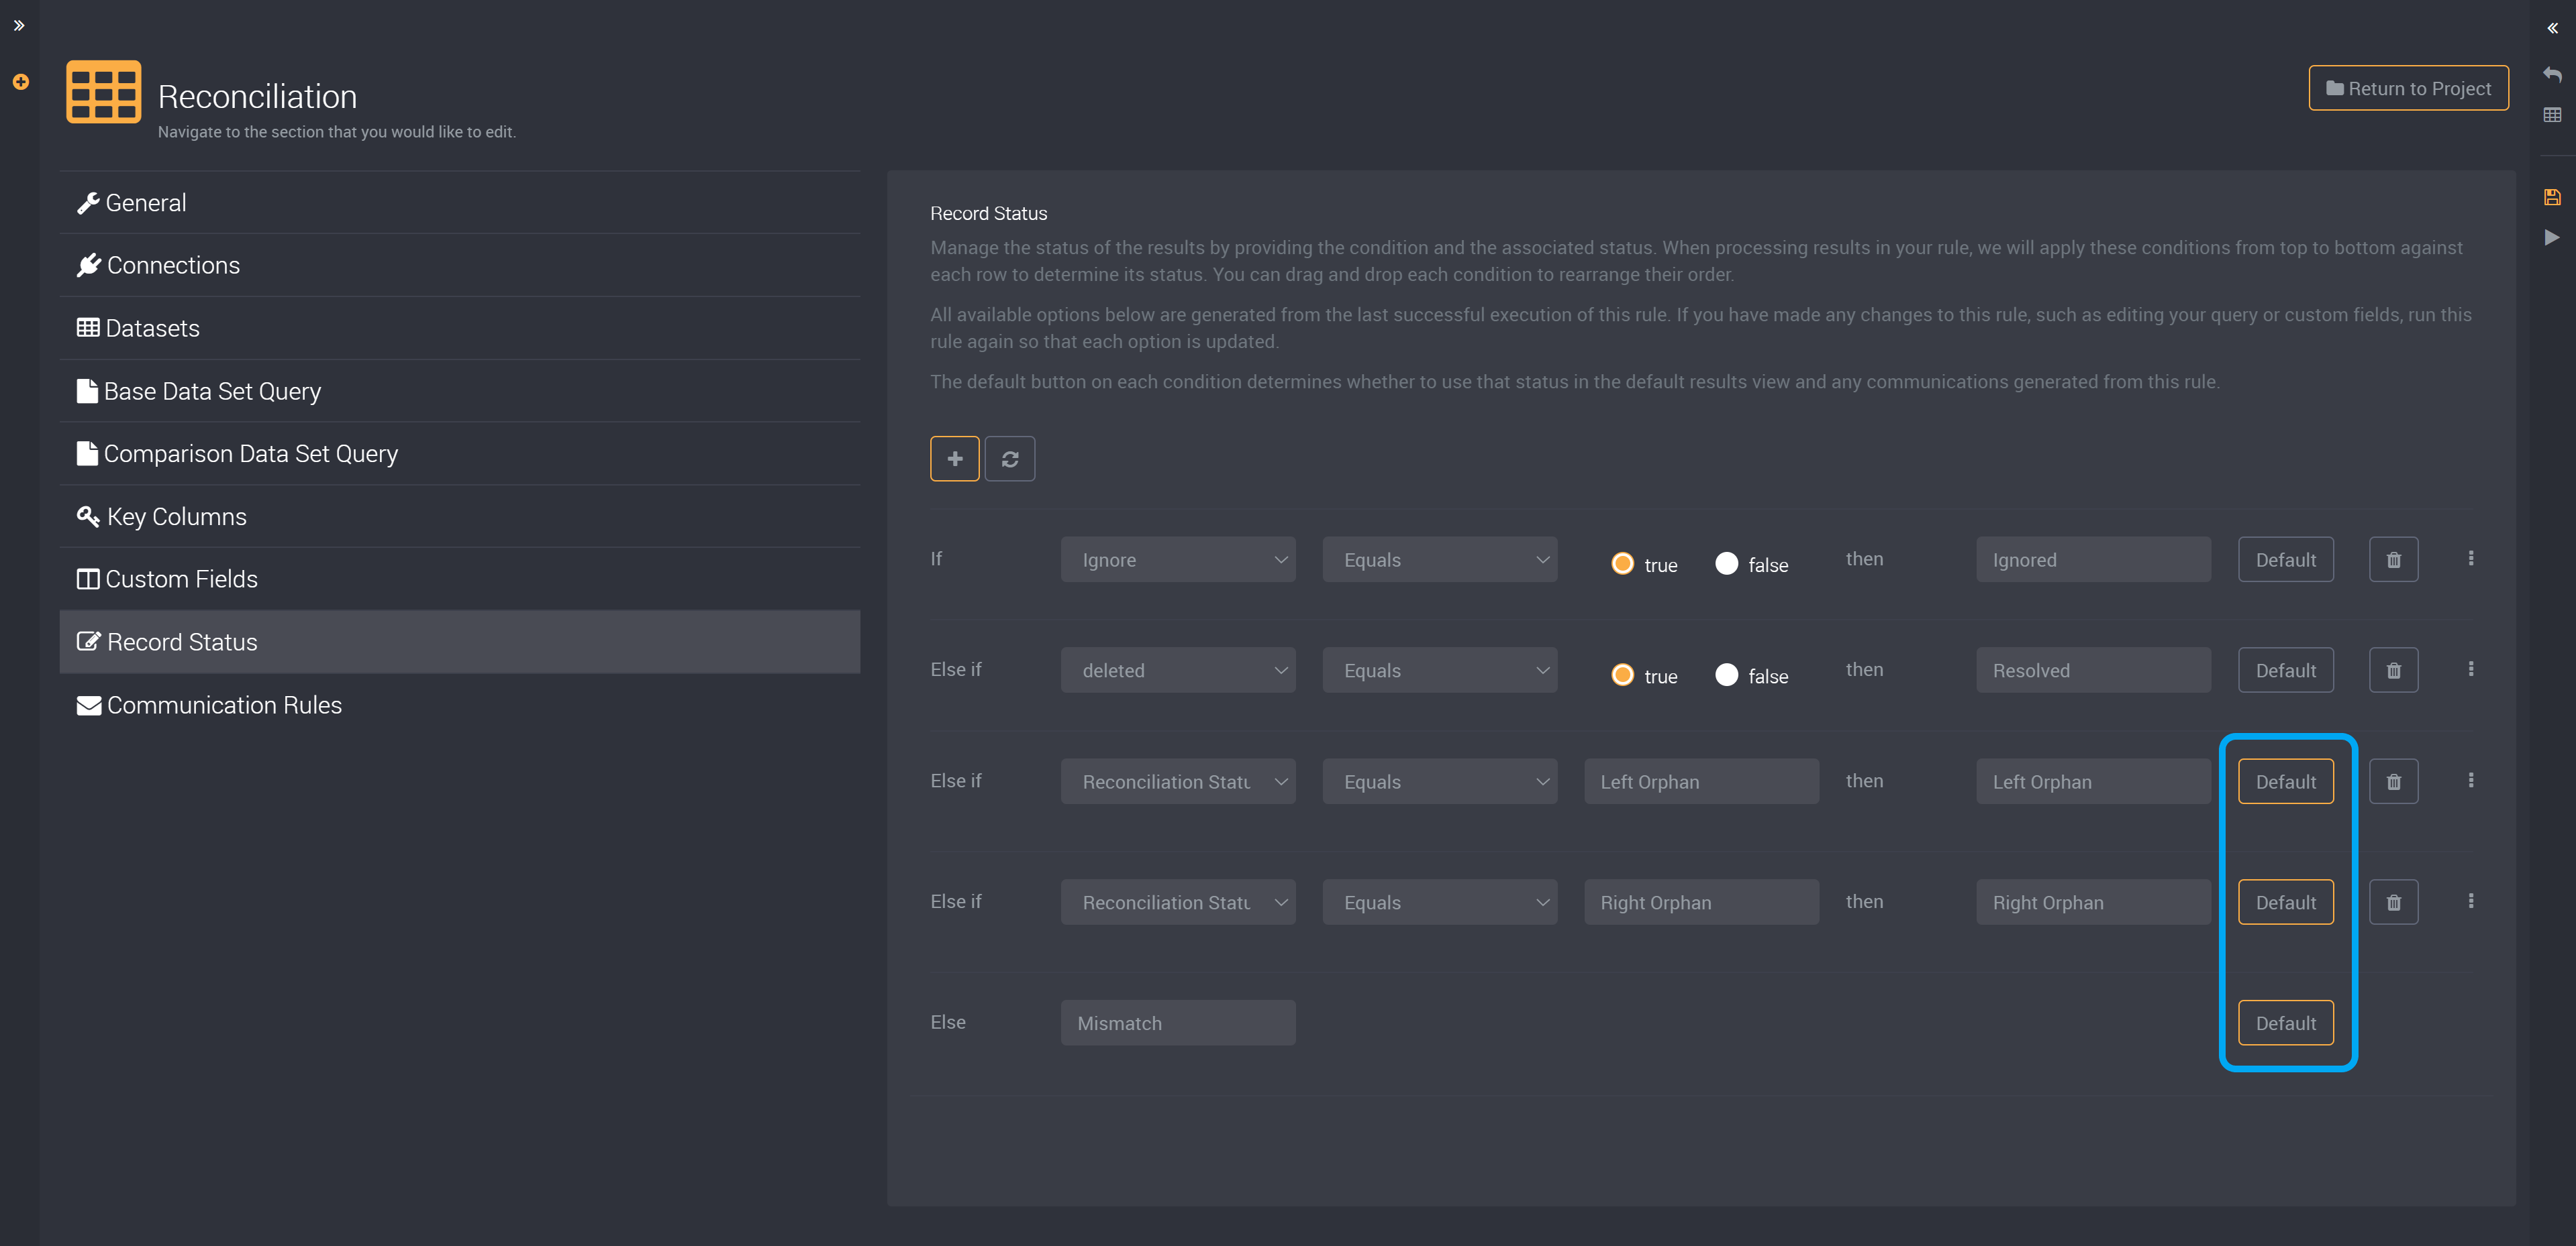2576x1246 pixels.
Task: Open the Equals dropdown in Left Orphan row
Action: coord(1439,781)
